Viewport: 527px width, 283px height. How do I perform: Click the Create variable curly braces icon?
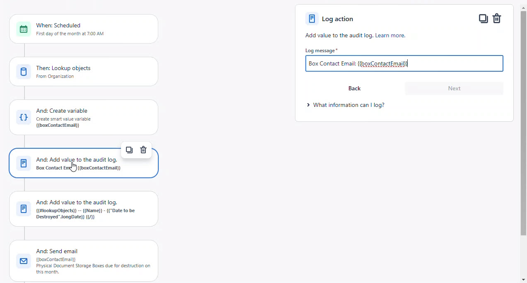tap(24, 117)
